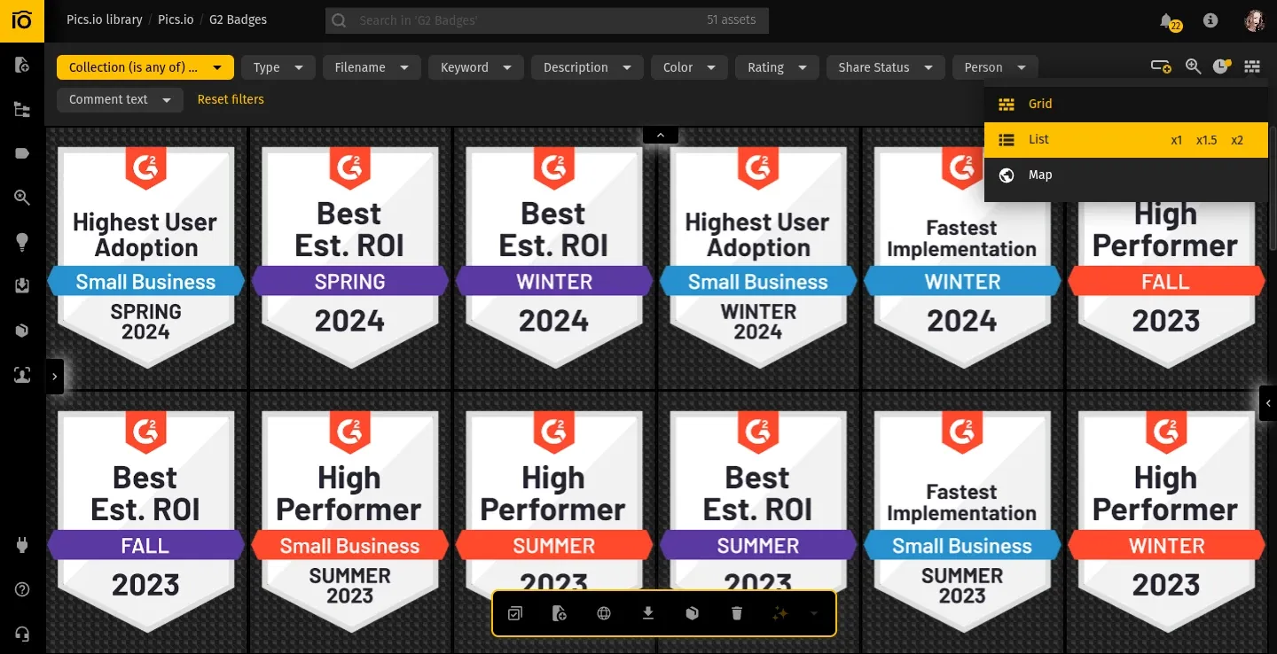The height and width of the screenshot is (654, 1277).
Task: Click the Reset filters link
Action: tap(231, 99)
